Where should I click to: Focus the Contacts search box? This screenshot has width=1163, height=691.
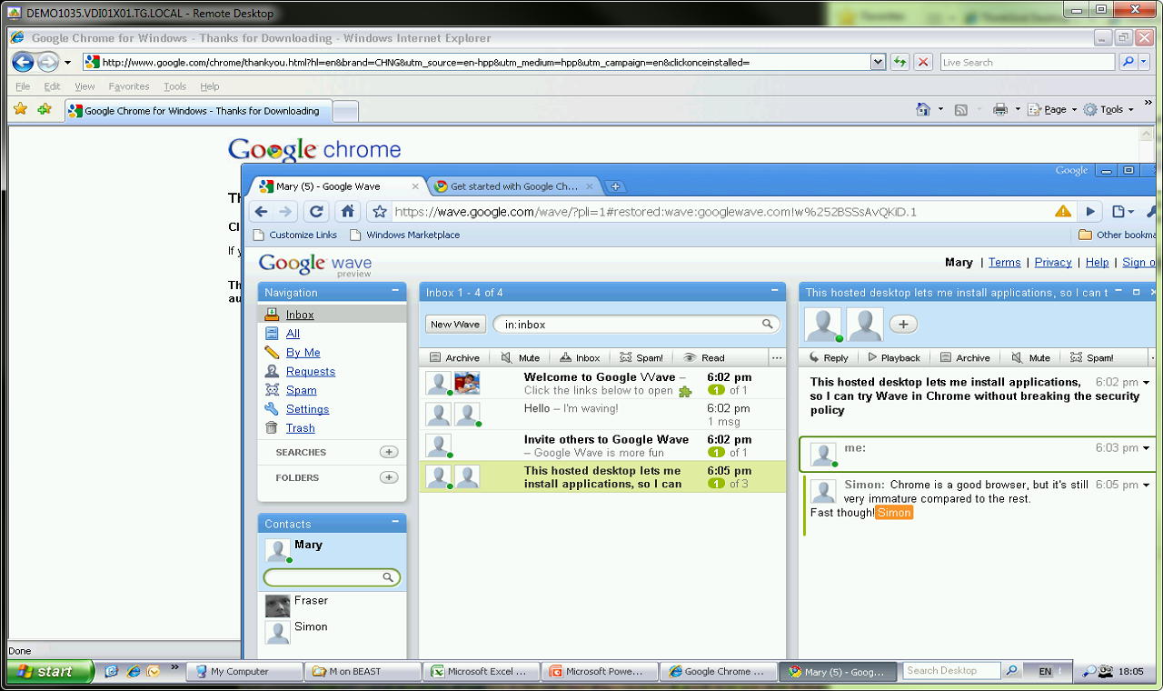pyautogui.click(x=332, y=577)
